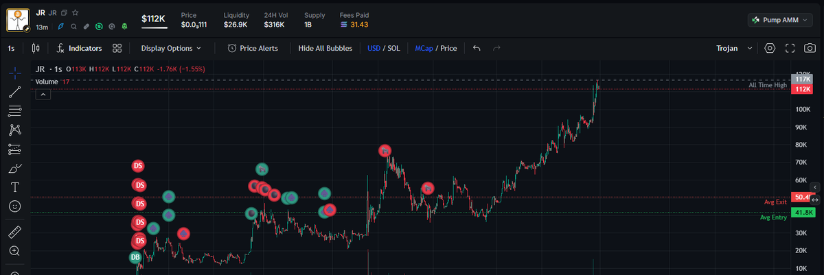
Task: Open the layout grid icon
Action: 117,48
